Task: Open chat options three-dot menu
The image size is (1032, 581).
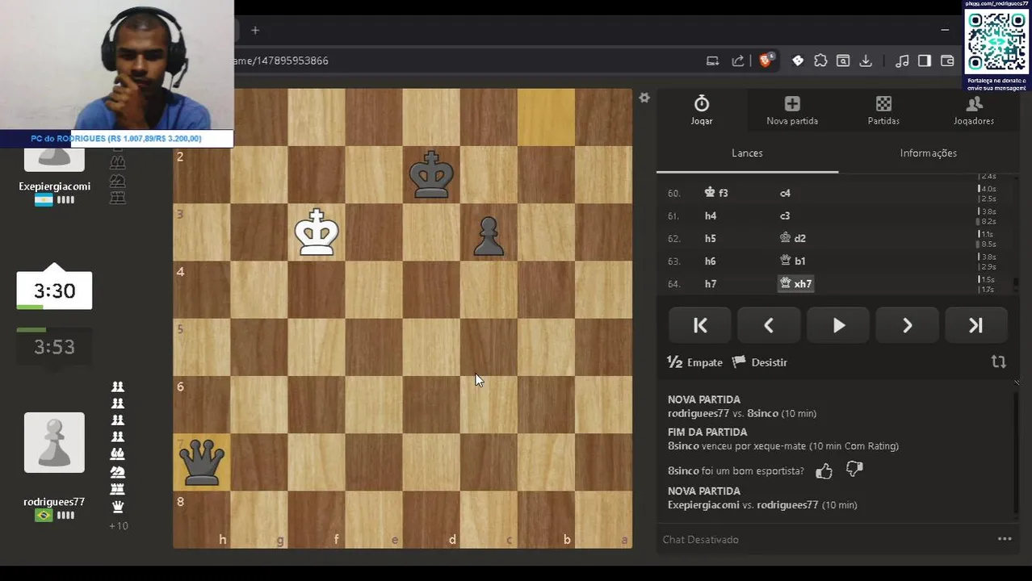Action: [x=1005, y=539]
